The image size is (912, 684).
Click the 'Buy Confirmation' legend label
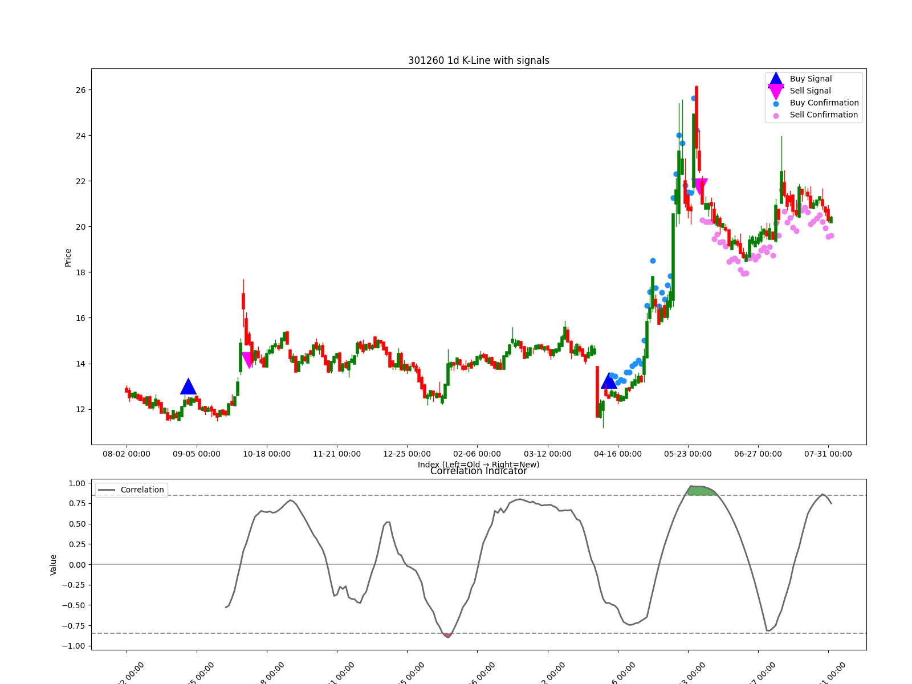(824, 103)
